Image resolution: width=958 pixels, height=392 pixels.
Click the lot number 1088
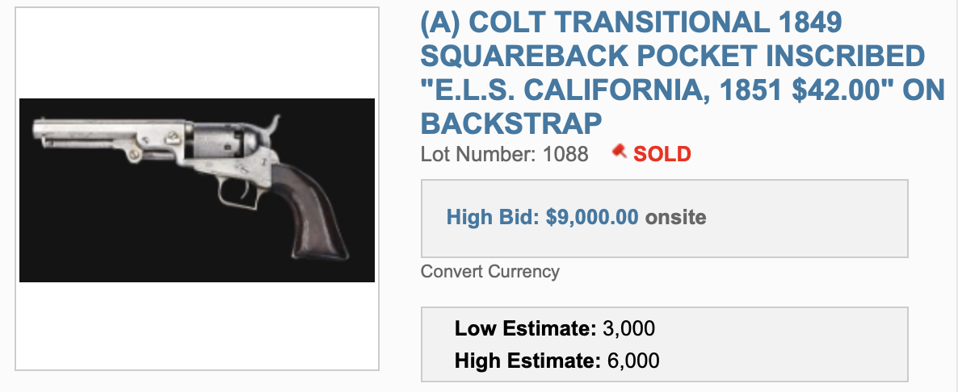click(565, 153)
